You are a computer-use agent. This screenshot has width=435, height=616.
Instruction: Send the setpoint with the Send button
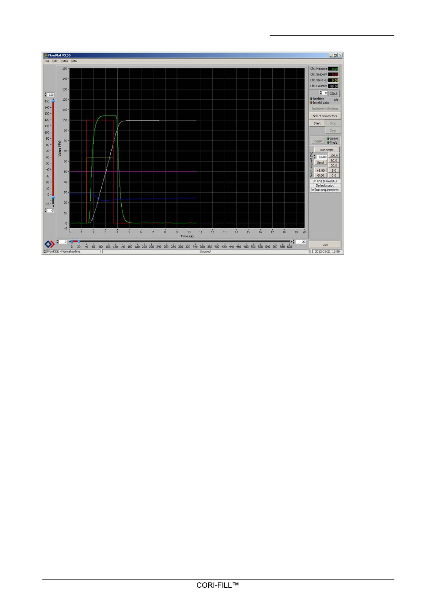point(321,162)
